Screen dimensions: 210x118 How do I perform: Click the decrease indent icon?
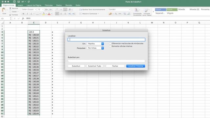point(70,14)
